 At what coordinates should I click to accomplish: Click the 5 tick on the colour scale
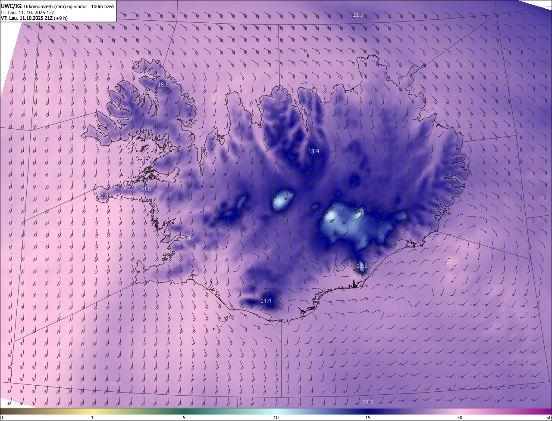point(184,418)
